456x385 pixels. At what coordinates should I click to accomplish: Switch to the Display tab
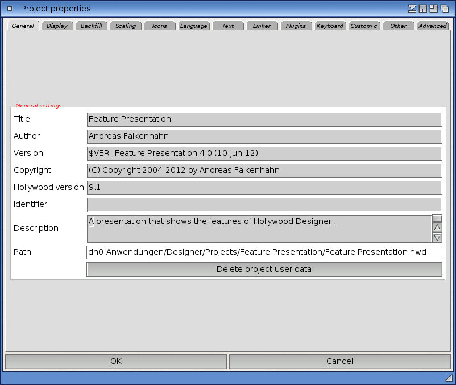coord(57,26)
